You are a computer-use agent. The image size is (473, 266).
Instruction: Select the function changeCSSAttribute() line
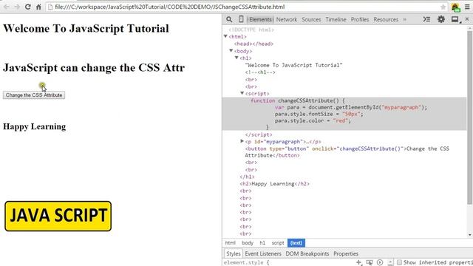point(297,100)
